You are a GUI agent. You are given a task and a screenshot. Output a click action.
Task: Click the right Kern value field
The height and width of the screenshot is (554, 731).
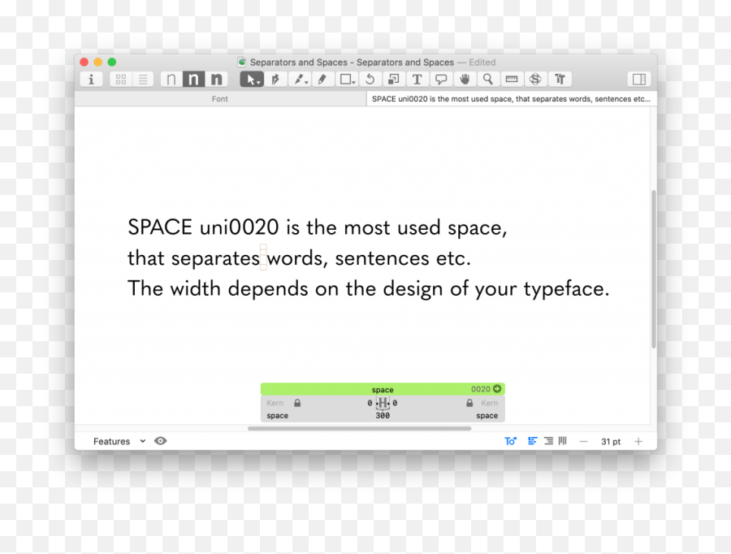point(490,403)
